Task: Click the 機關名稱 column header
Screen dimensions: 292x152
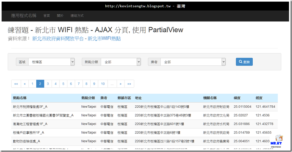Action: pos(210,98)
